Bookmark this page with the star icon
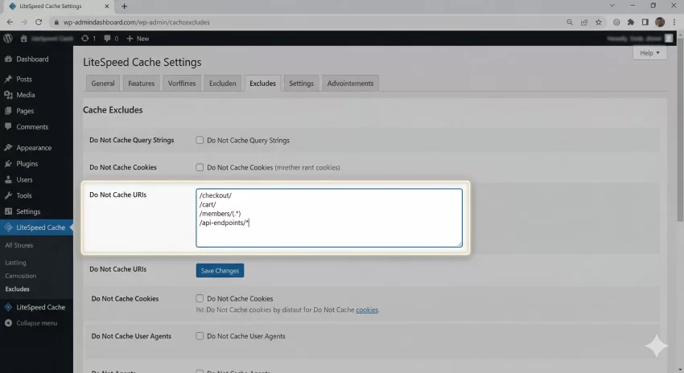Image resolution: width=684 pixels, height=373 pixels. tap(599, 23)
